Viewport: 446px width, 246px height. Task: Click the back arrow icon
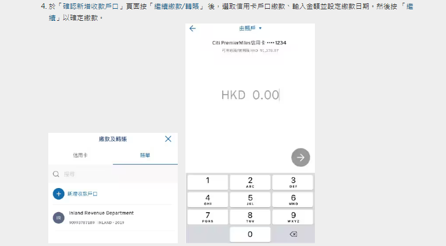(193, 28)
